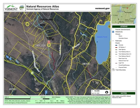The height and width of the screenshot is (108, 140).
Task: Click the Town Boundary square symbol in legend
Action: point(113,70)
